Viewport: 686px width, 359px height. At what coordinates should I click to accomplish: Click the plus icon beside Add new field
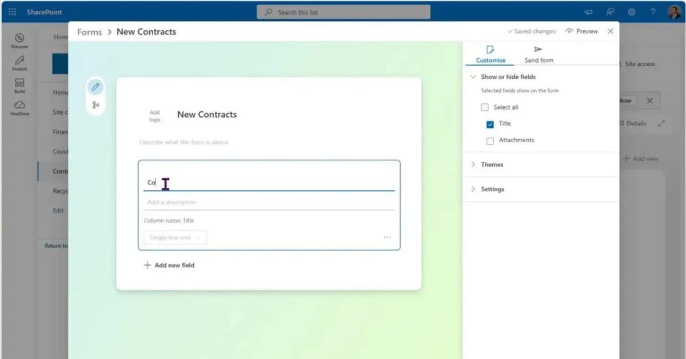point(147,265)
